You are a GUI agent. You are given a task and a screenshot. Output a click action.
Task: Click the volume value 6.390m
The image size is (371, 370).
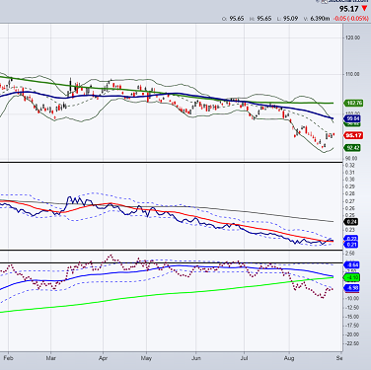319,19
